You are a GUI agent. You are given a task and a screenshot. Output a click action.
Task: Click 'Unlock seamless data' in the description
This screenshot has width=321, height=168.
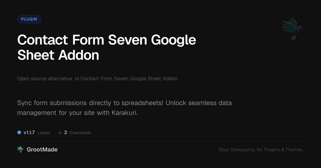click(199, 103)
